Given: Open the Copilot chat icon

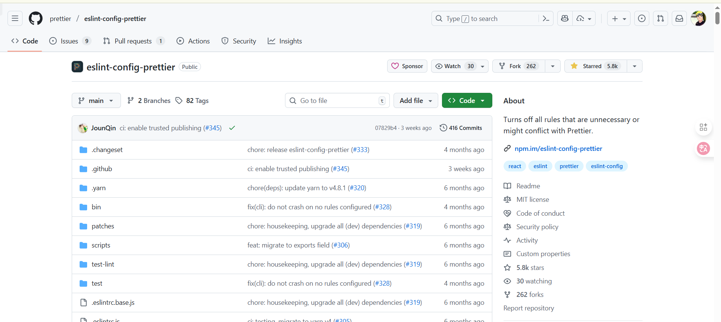Looking at the screenshot, I should [x=565, y=18].
